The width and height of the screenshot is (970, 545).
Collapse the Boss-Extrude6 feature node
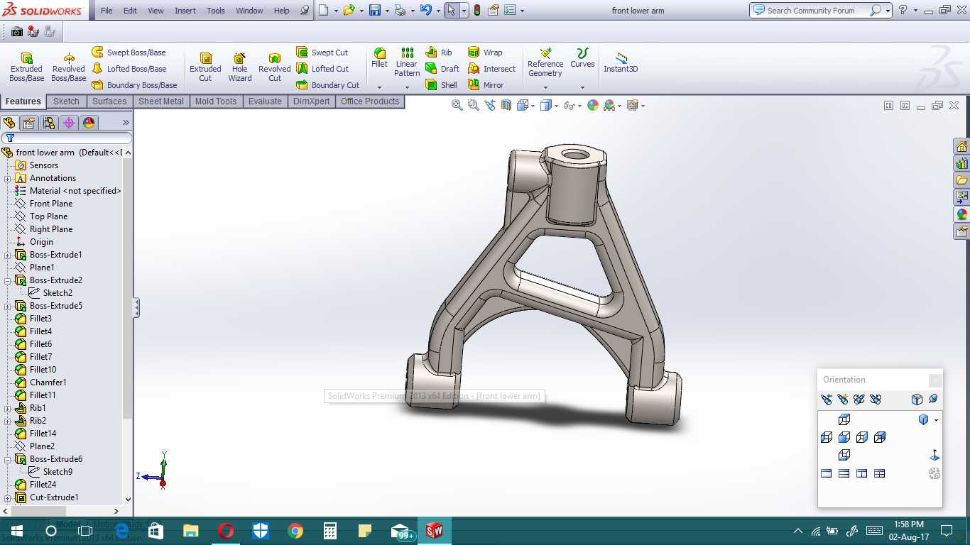point(8,459)
